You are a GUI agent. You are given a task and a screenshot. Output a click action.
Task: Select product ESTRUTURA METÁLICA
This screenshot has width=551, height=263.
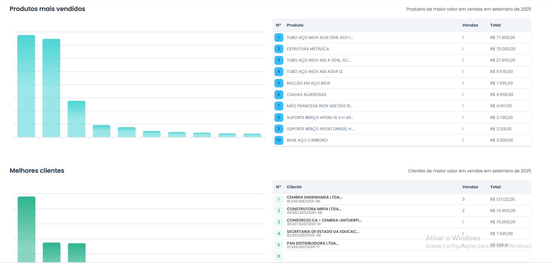point(308,49)
